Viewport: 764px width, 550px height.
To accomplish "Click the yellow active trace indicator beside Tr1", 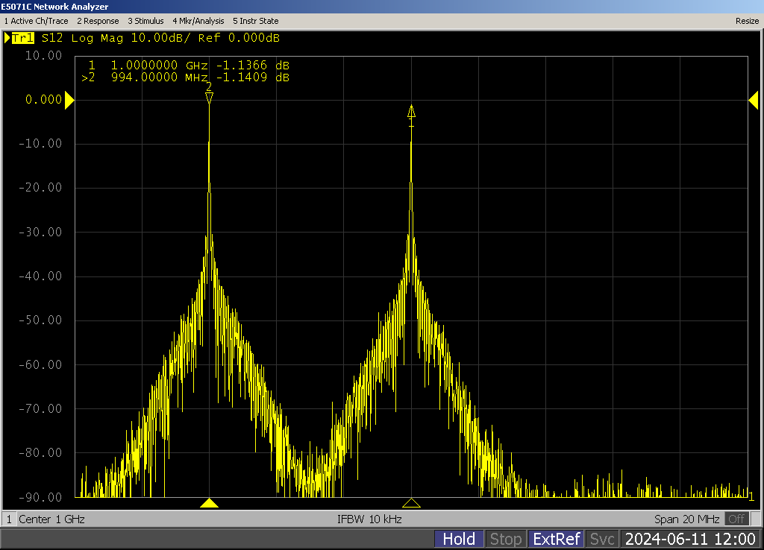I will 7,38.
